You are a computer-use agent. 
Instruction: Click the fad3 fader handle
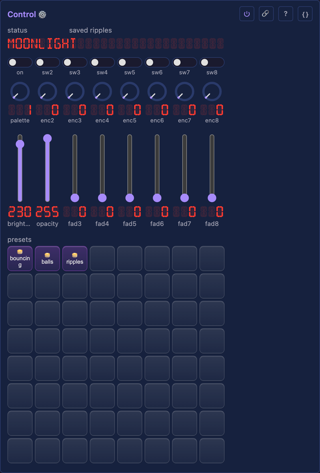[75, 198]
